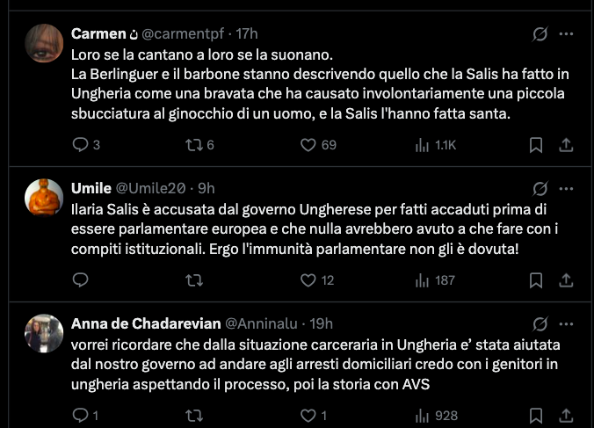The height and width of the screenshot is (428, 594).
Task: Open Grok icon on Carmen's tweet
Action: point(540,34)
